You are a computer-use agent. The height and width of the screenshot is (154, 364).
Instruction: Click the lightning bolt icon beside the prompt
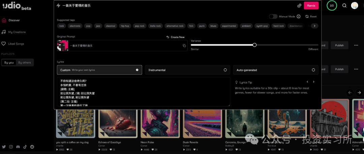point(59,5)
